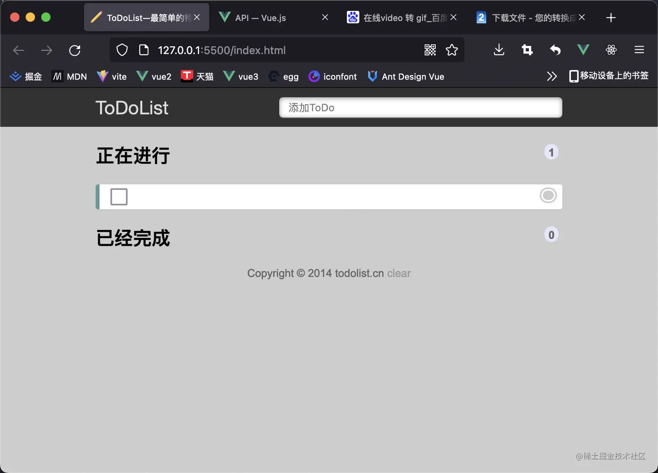Click the item count badge showing 1
Viewport: 658px width, 473px height.
pyautogui.click(x=551, y=152)
